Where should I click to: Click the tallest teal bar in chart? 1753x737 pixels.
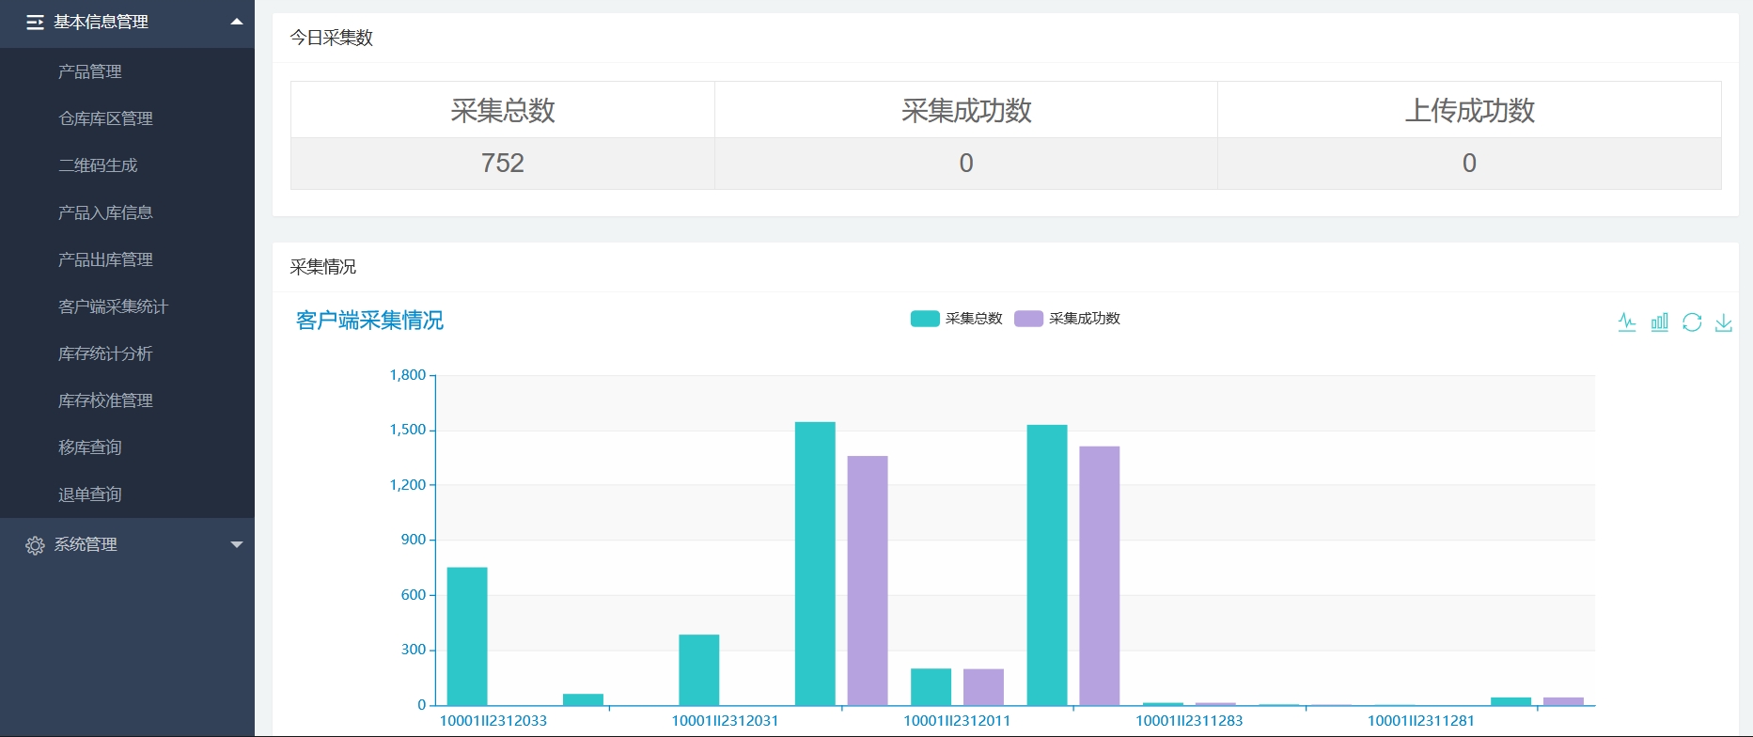click(x=815, y=564)
